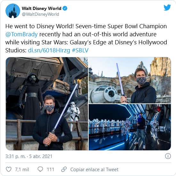Screen dimensions: 176x176
Task: Click the 7,1 mil likes count
Action: point(22,170)
